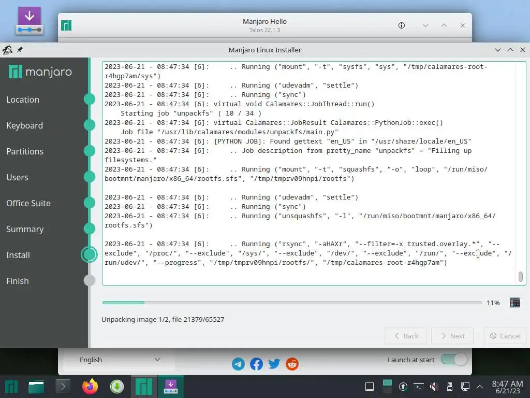Select the Partitions step in sidebar
This screenshot has height=398, width=530.
click(25, 151)
